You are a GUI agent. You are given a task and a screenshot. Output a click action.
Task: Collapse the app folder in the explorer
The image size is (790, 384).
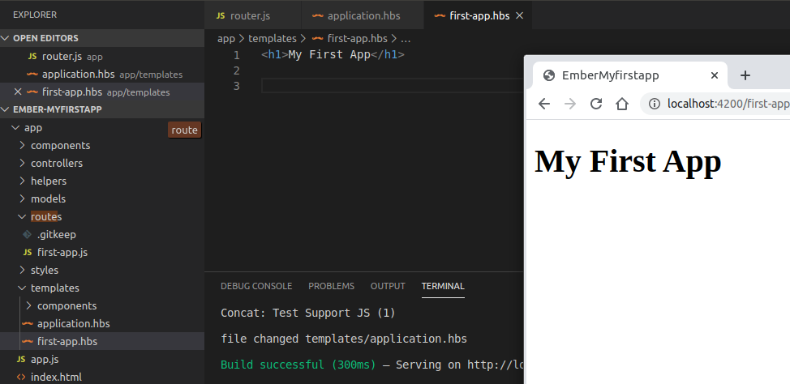[x=101, y=127]
